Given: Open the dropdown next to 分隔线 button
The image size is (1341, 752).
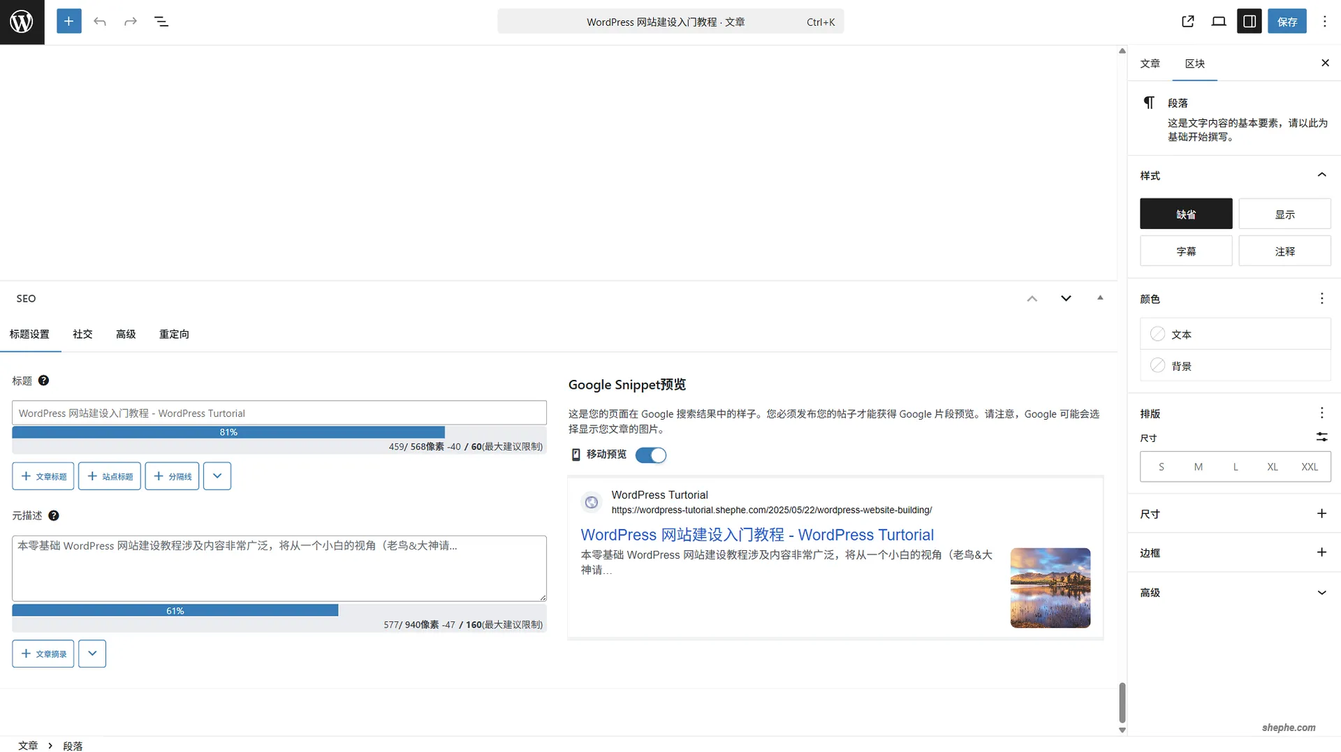Looking at the screenshot, I should (x=217, y=476).
